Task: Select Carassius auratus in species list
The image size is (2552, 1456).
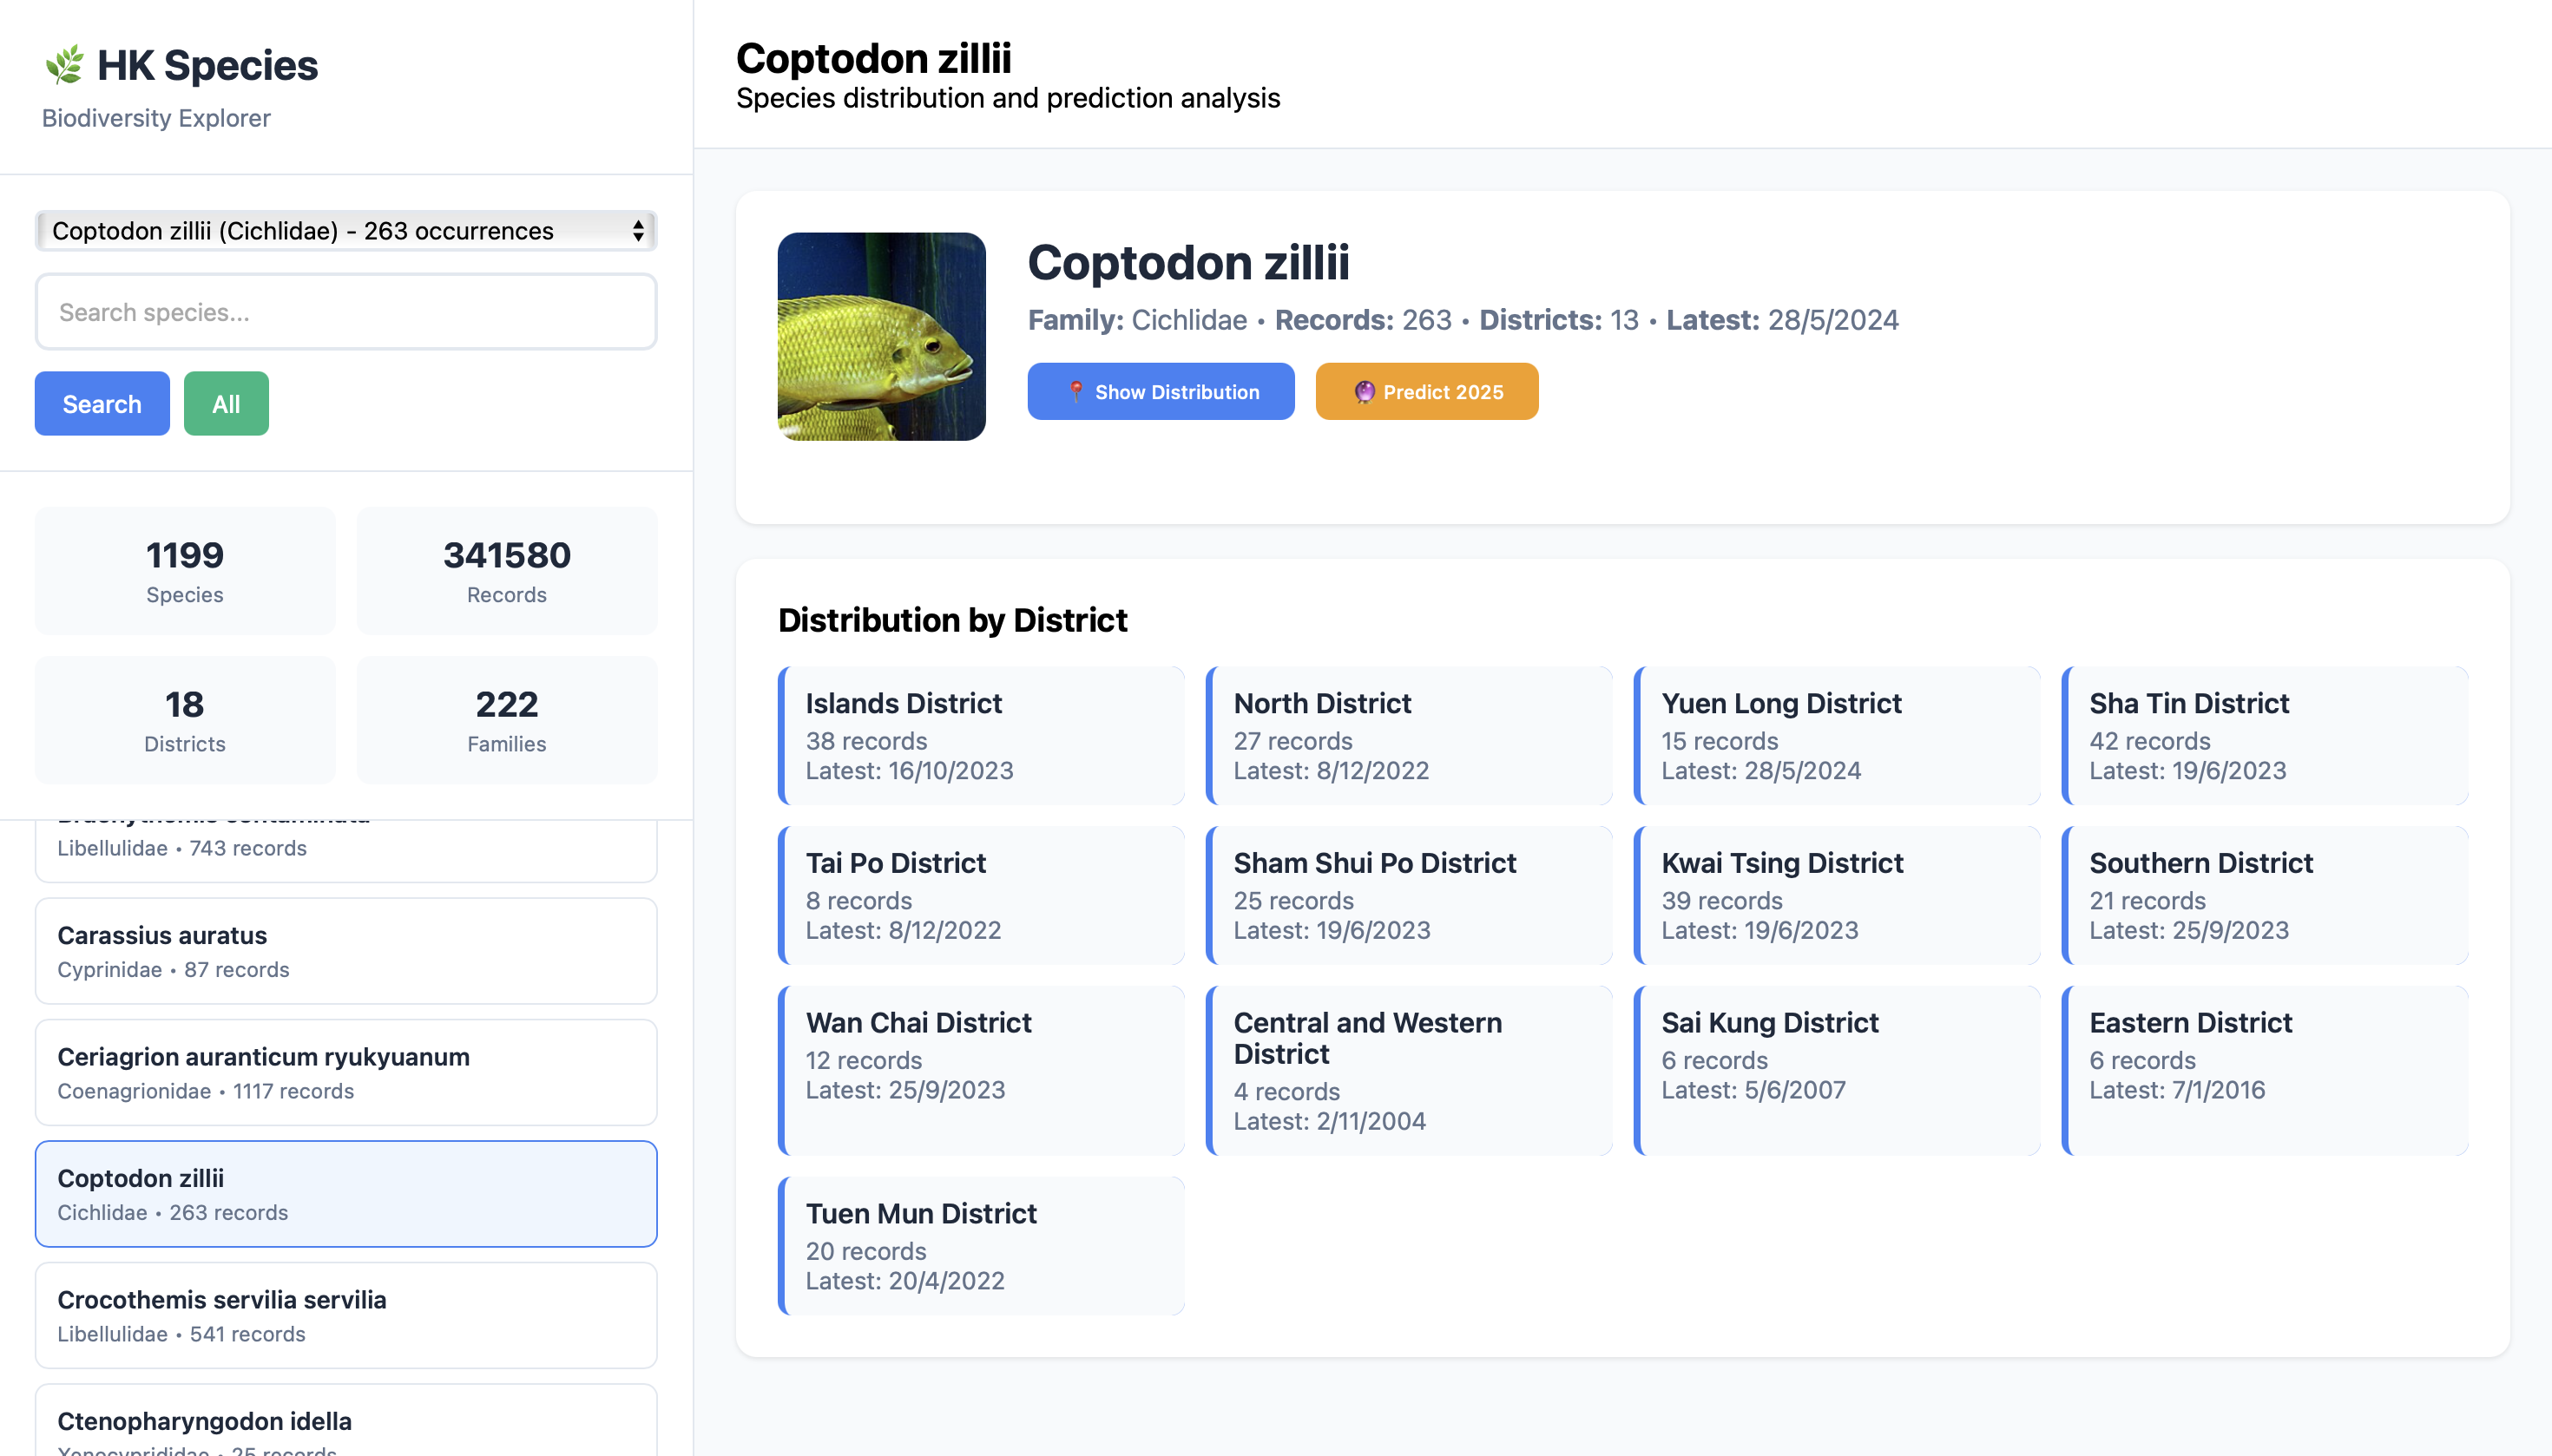Action: pyautogui.click(x=346, y=951)
